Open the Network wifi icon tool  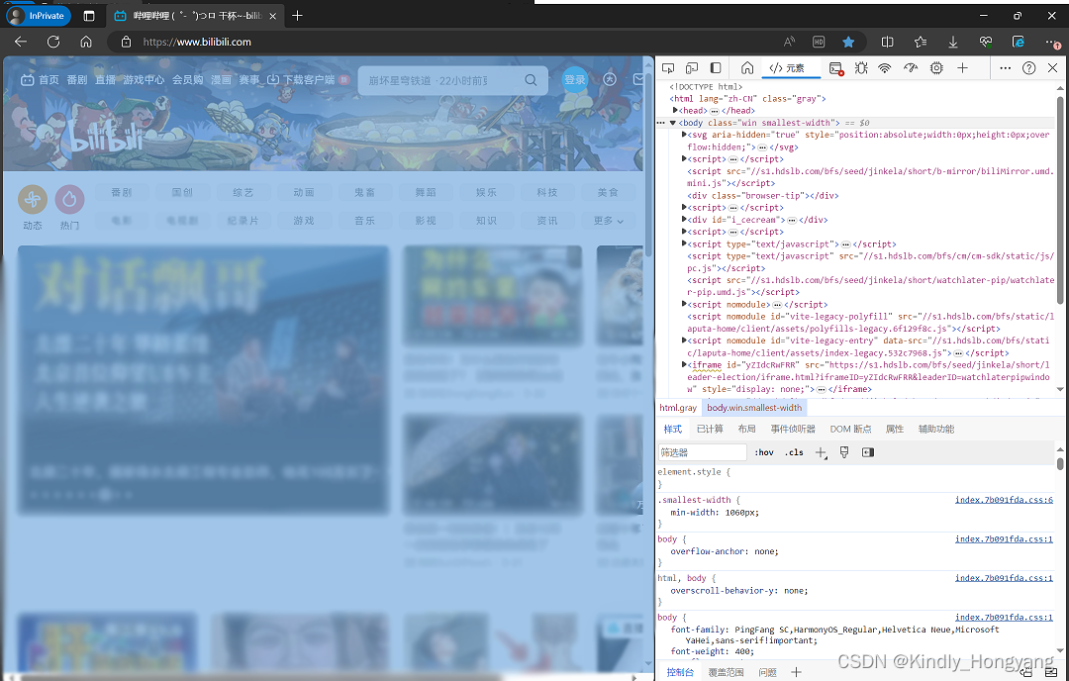(x=885, y=68)
